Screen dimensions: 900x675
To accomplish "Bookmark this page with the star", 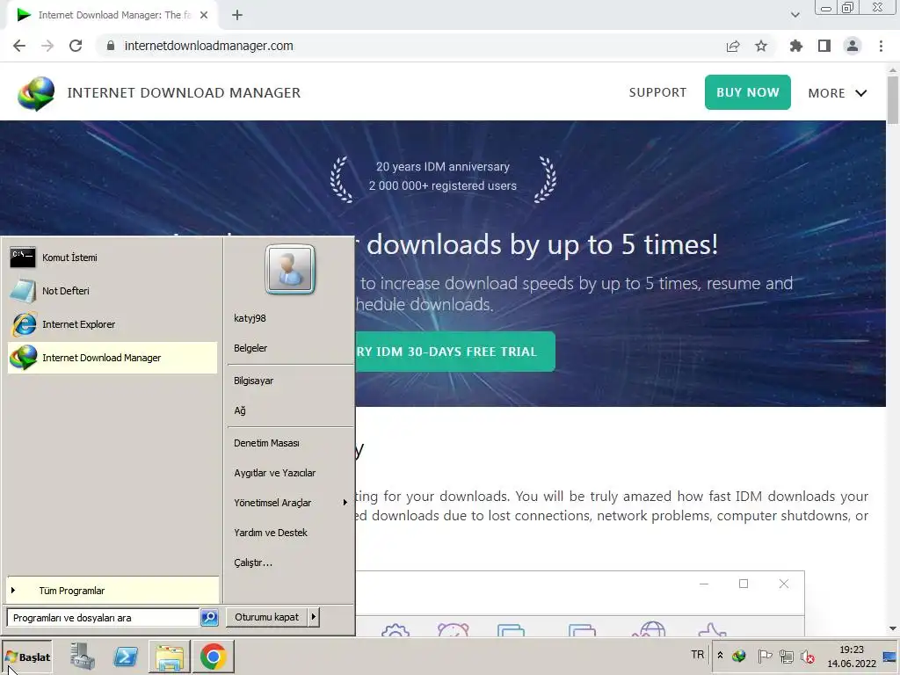I will coord(761,46).
